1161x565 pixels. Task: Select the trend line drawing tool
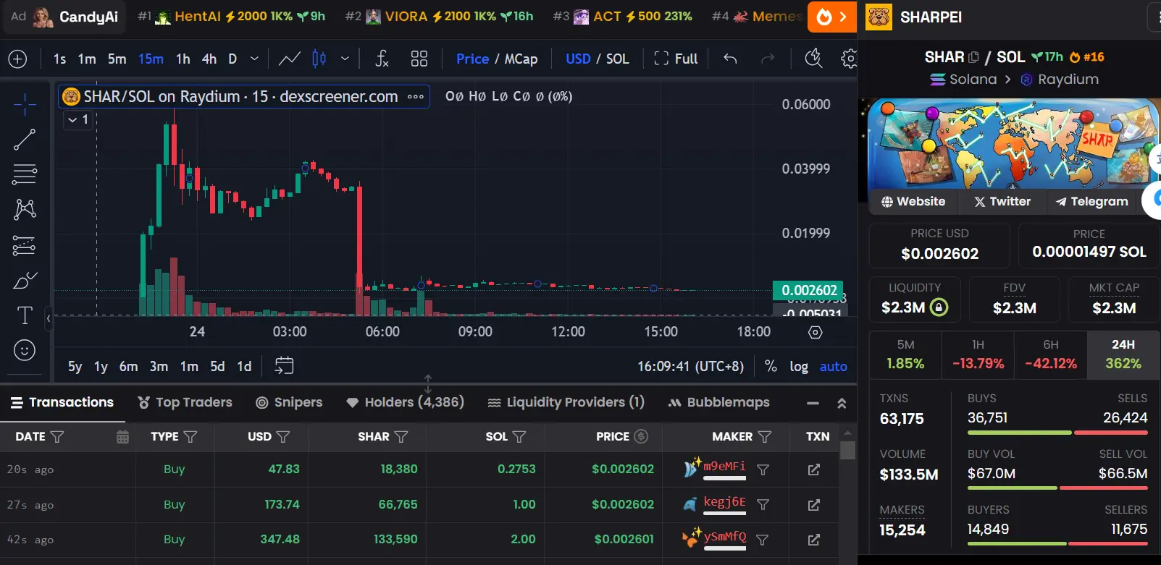[25, 140]
